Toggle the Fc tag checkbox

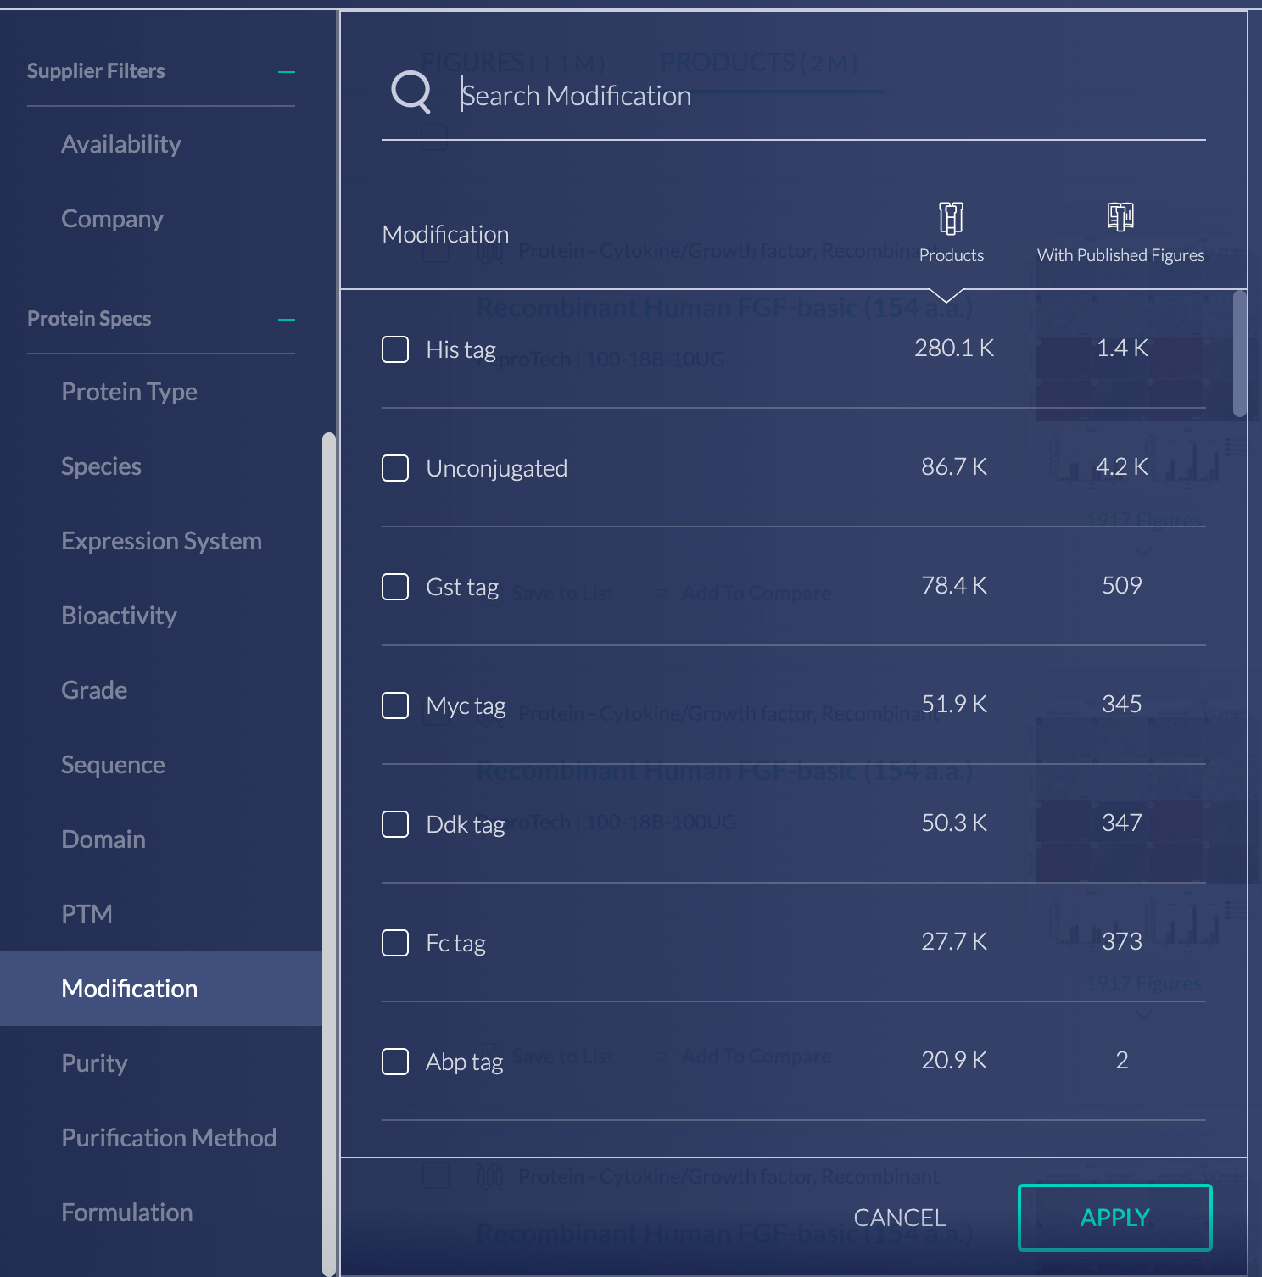click(x=395, y=943)
